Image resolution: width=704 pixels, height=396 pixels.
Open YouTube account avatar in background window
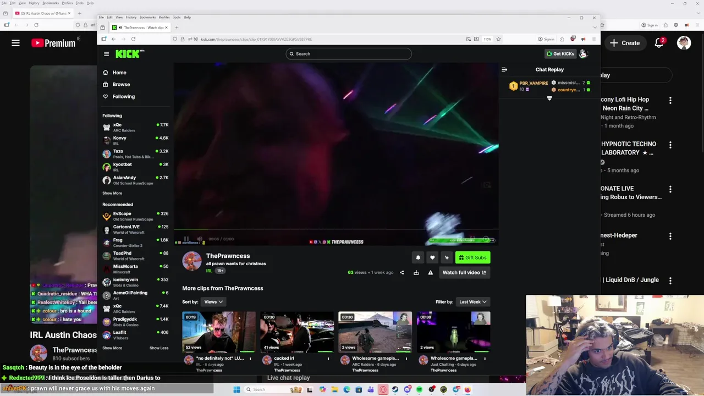[x=684, y=43]
